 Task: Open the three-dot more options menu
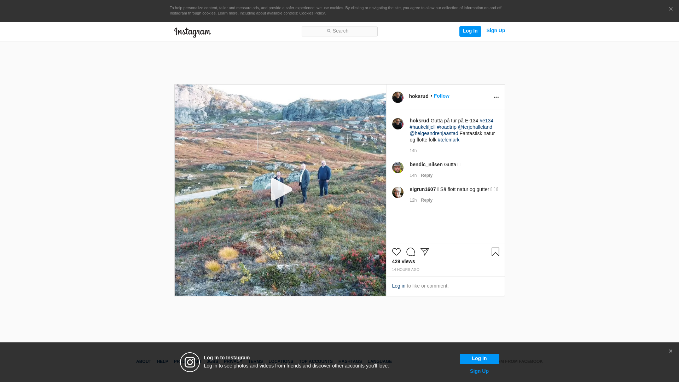coord(496,97)
